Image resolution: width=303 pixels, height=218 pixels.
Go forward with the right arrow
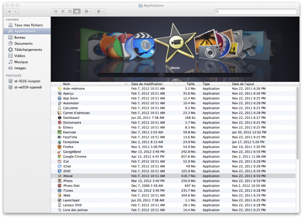coord(16,12)
